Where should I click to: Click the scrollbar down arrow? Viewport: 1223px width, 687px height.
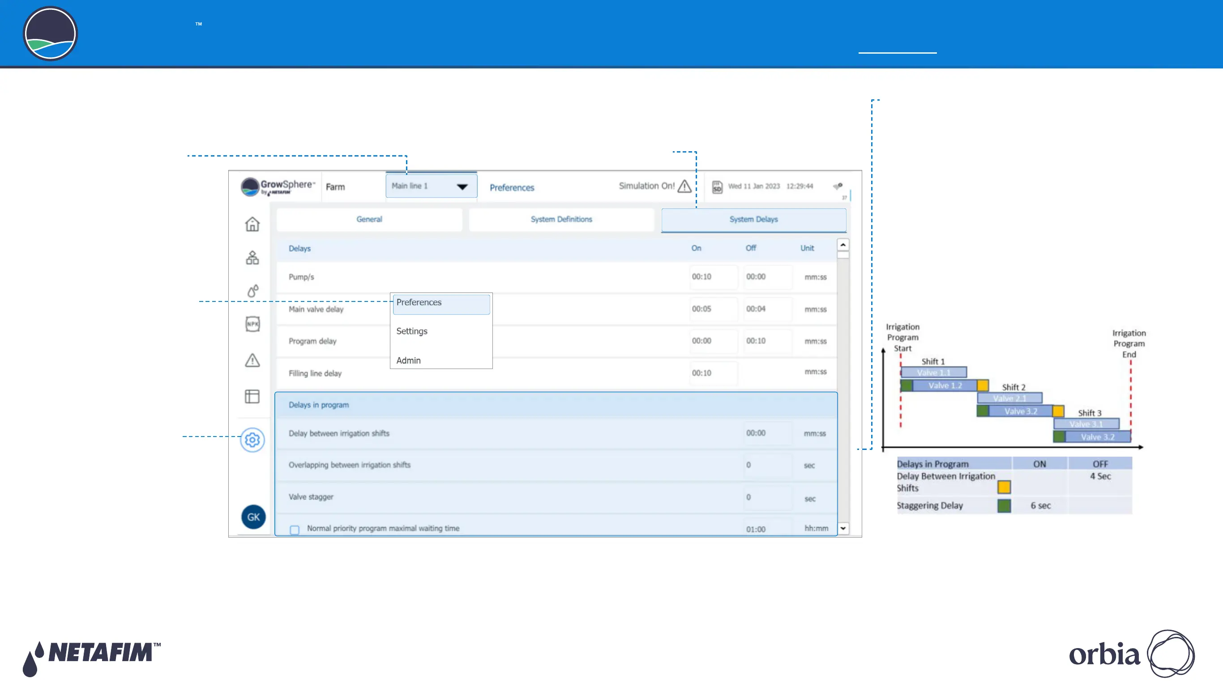(842, 528)
